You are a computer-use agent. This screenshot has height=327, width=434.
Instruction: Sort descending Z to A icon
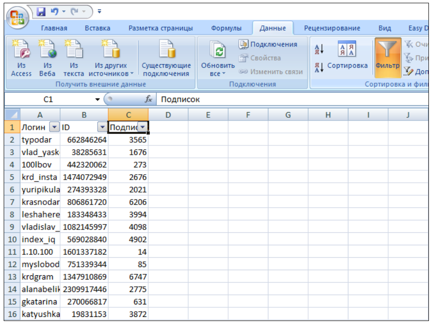pyautogui.click(x=319, y=67)
